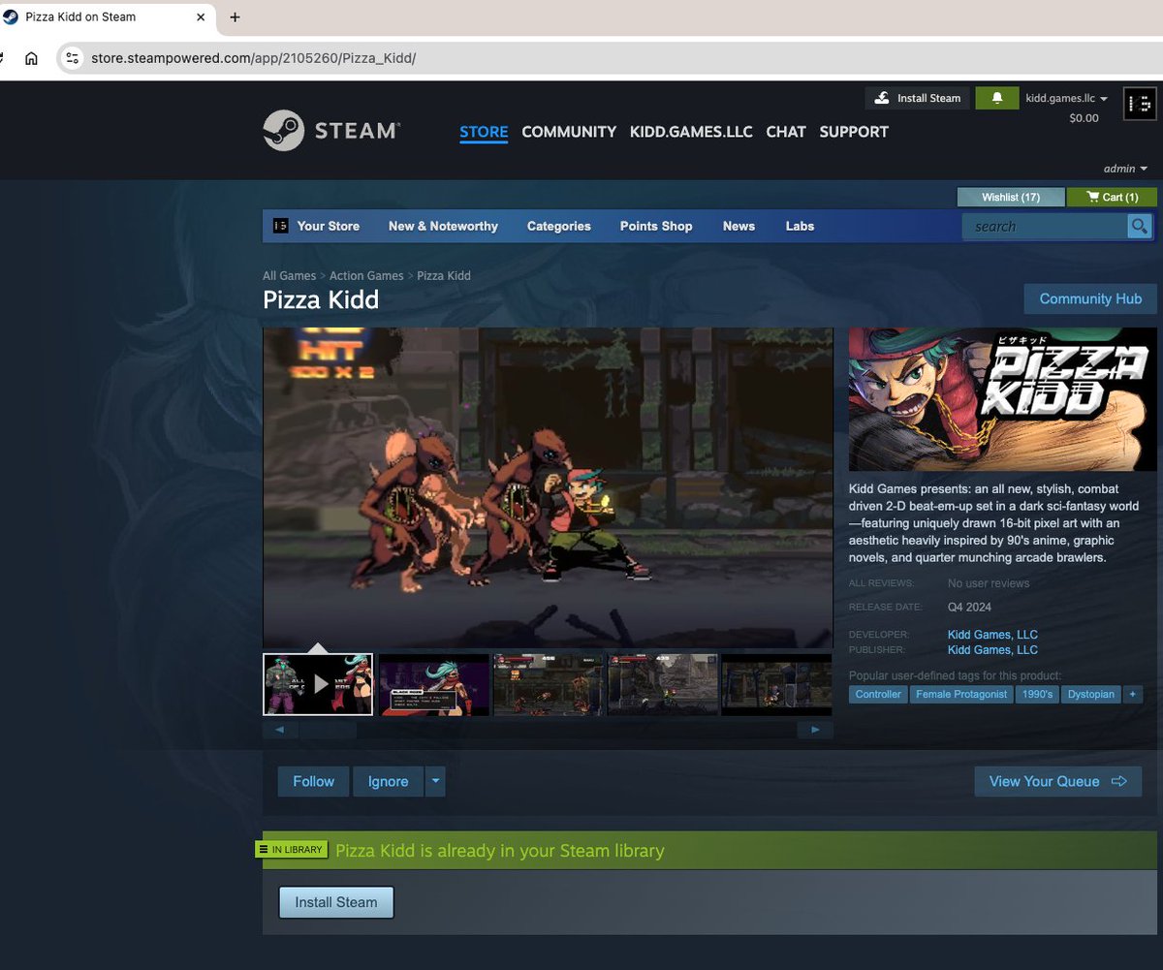Click the user avatar in header

point(1139,104)
